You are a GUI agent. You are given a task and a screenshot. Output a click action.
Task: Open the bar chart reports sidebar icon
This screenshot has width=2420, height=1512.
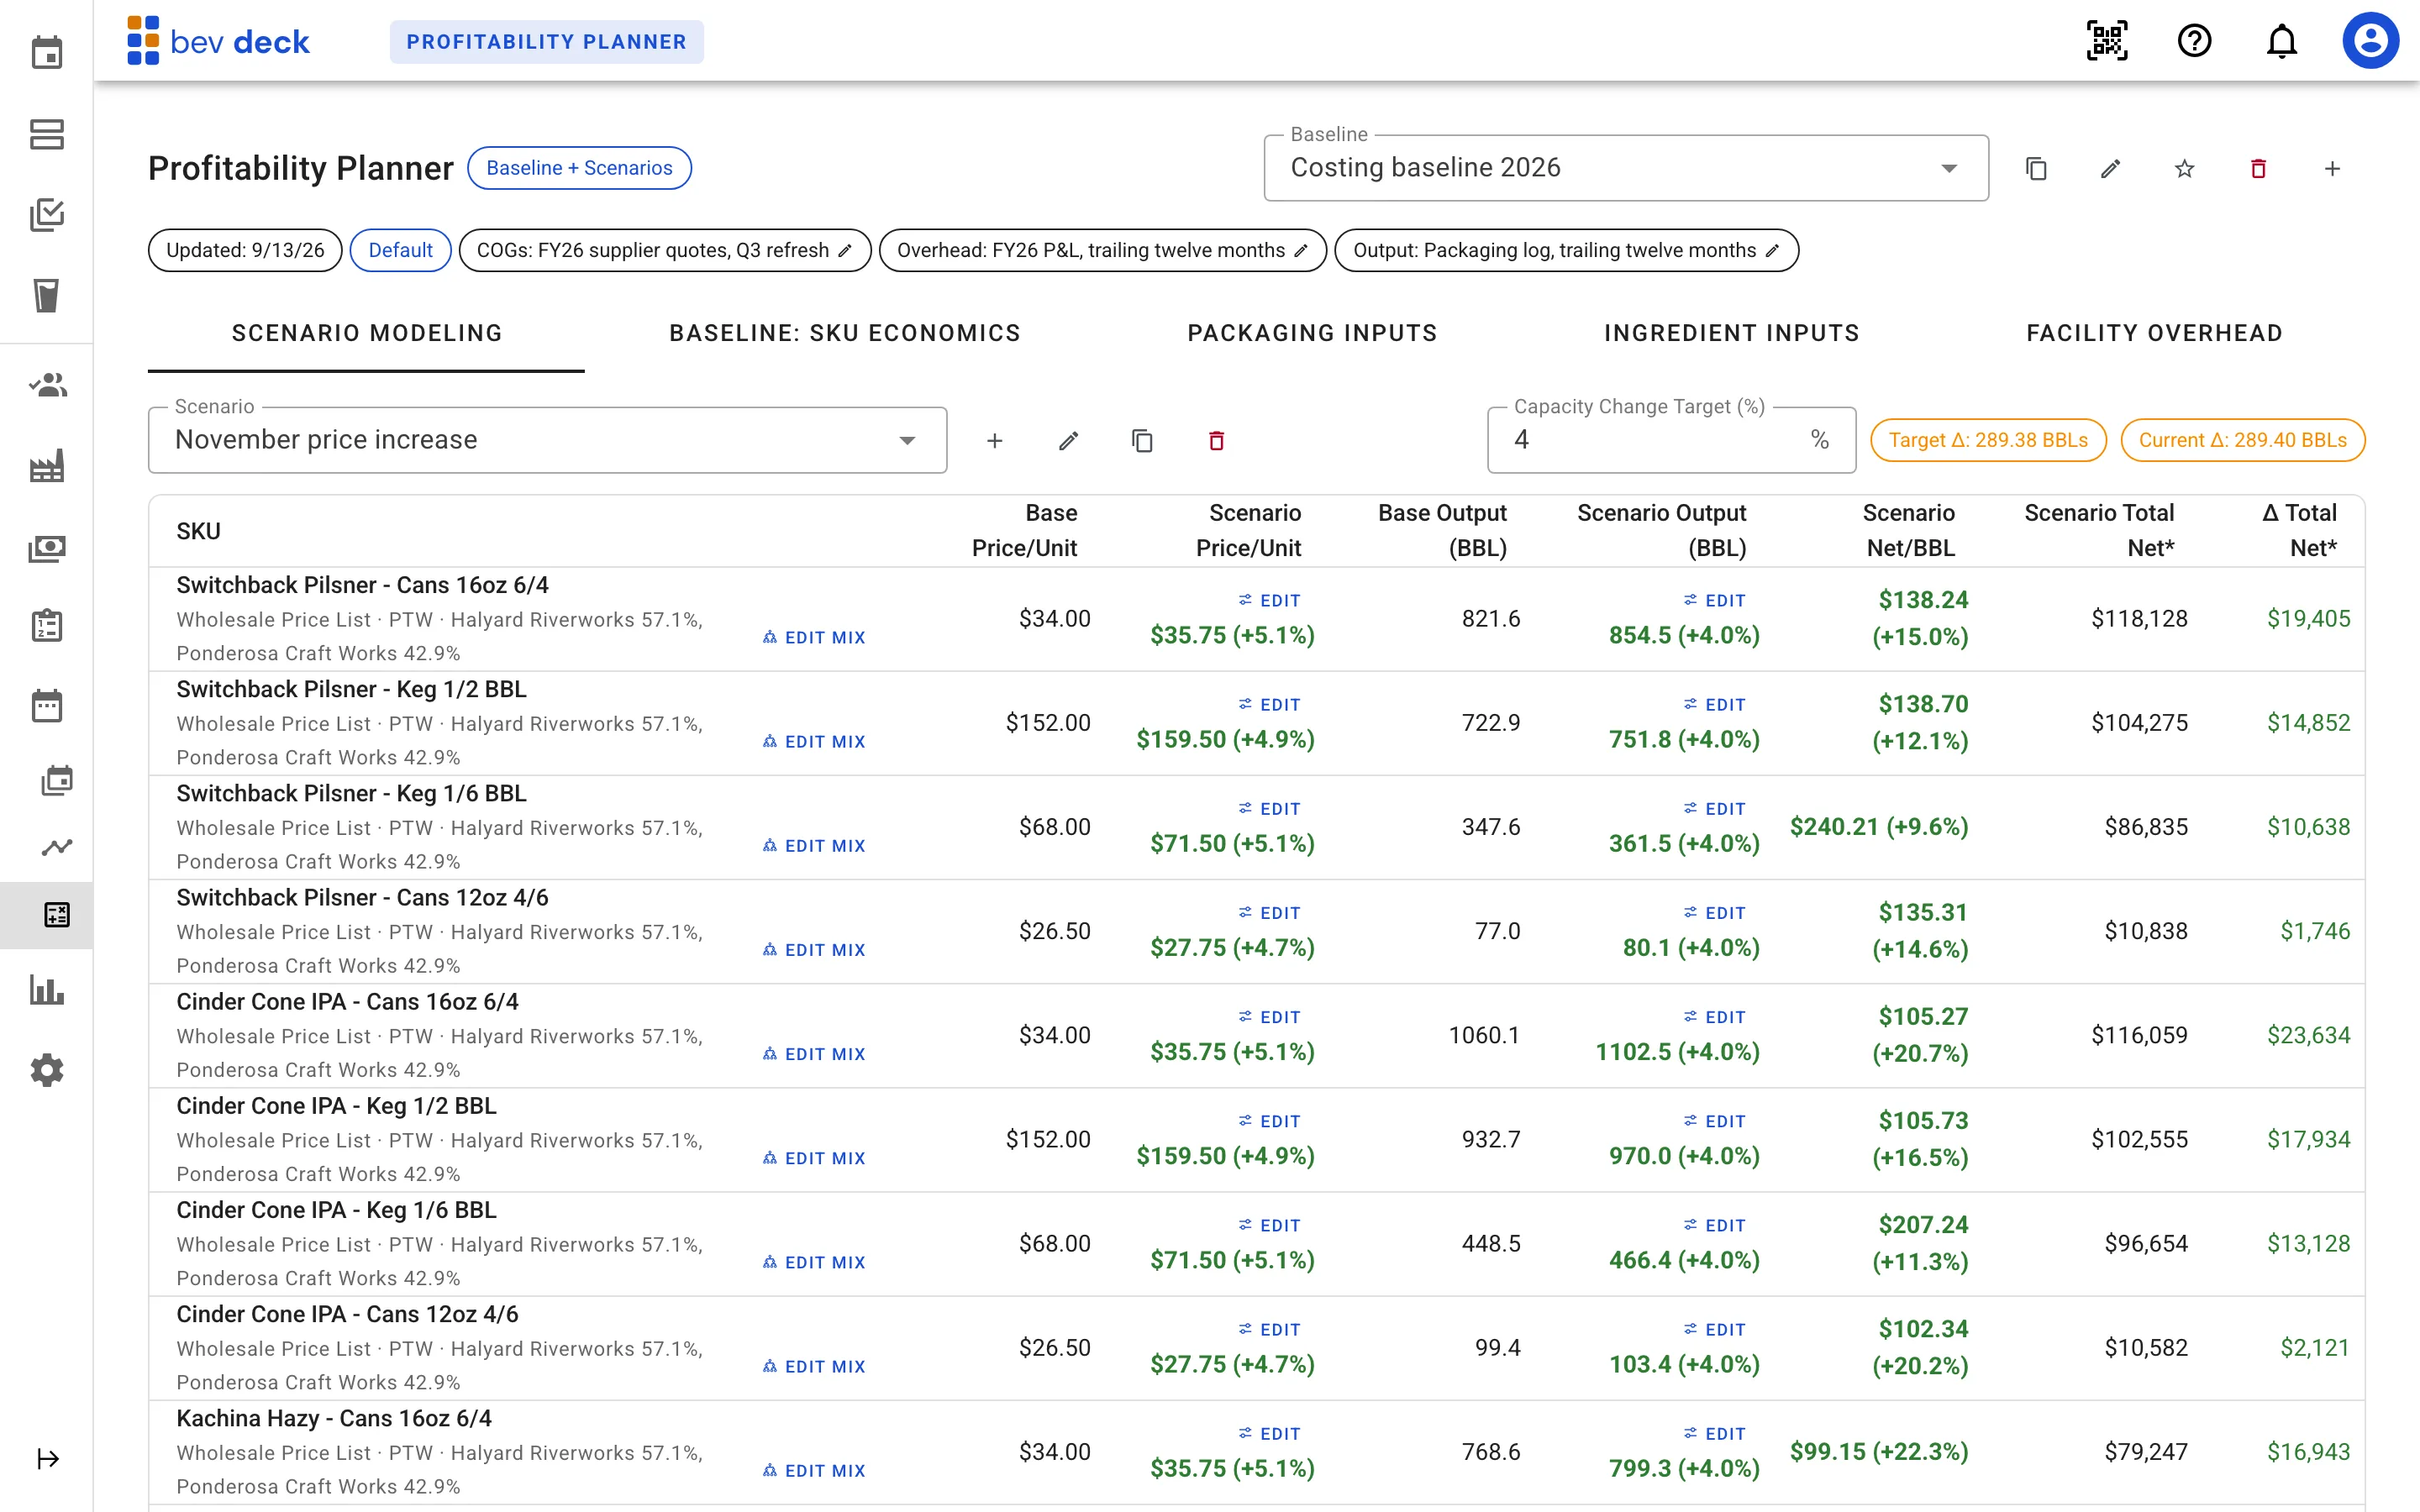tap(47, 990)
